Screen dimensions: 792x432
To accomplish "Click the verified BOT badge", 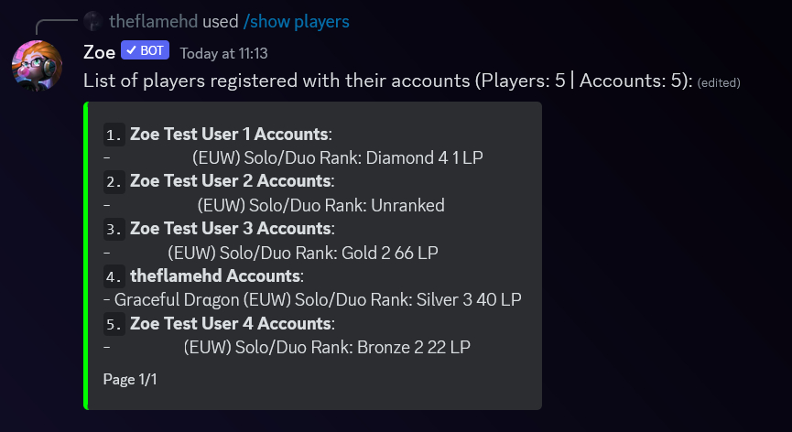I will coord(145,50).
